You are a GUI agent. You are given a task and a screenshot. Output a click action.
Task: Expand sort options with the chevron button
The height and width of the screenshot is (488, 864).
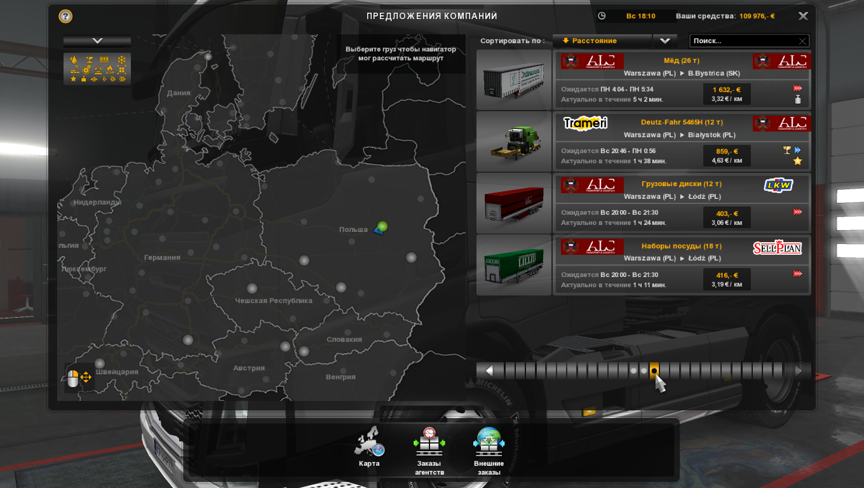pyautogui.click(x=665, y=41)
